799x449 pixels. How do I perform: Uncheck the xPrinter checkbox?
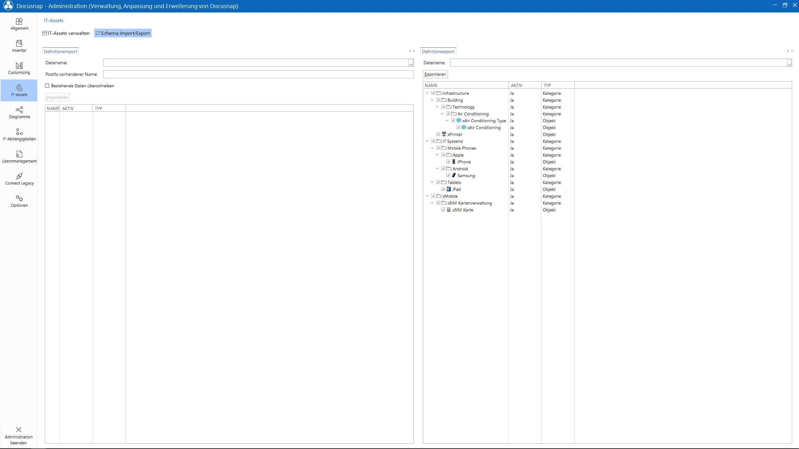(438, 134)
